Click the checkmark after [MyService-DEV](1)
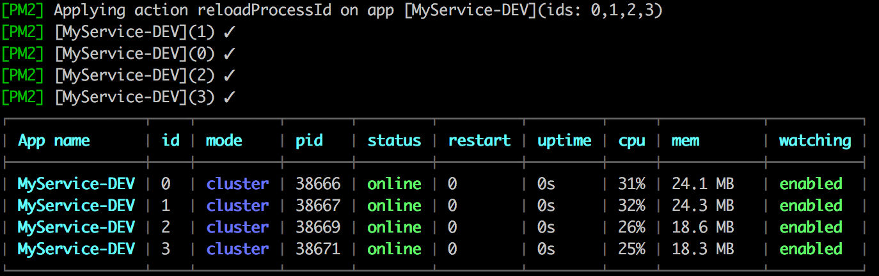Viewport: 879px width, 276px height. 230,33
